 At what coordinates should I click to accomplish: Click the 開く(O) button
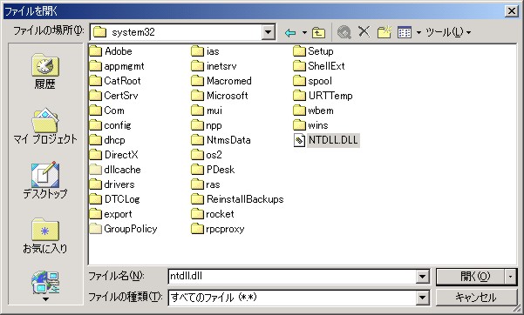[x=471, y=277]
